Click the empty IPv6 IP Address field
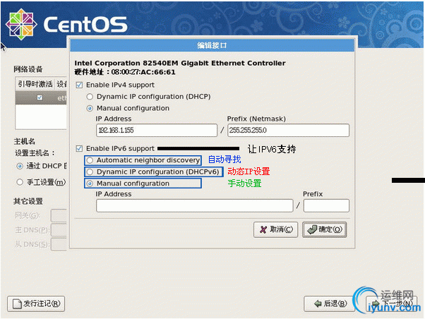425x319 pixels. click(x=194, y=205)
